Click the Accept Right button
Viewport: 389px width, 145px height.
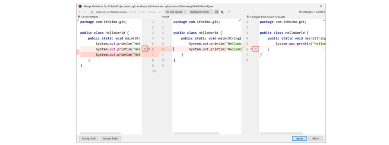pos(111,138)
